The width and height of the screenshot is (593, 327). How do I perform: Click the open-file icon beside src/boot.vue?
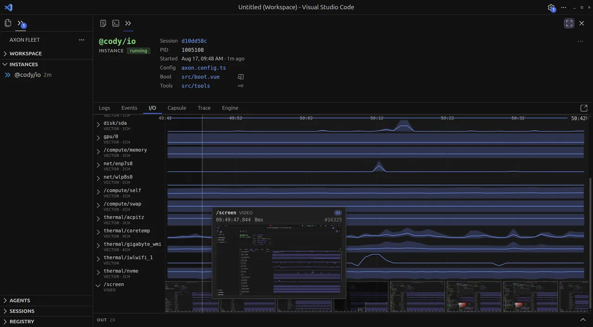(x=240, y=77)
